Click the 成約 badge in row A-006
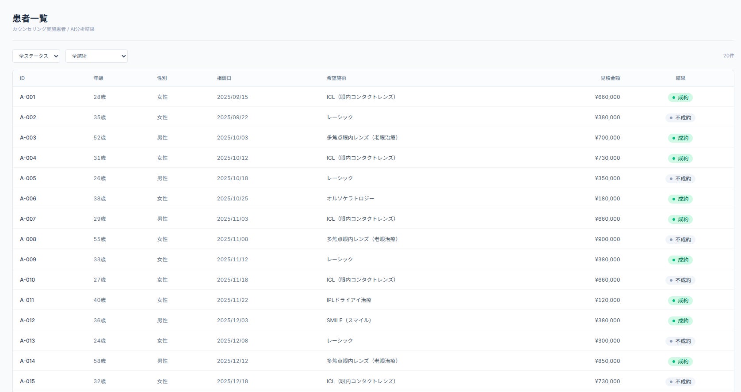The image size is (741, 392). pos(680,199)
